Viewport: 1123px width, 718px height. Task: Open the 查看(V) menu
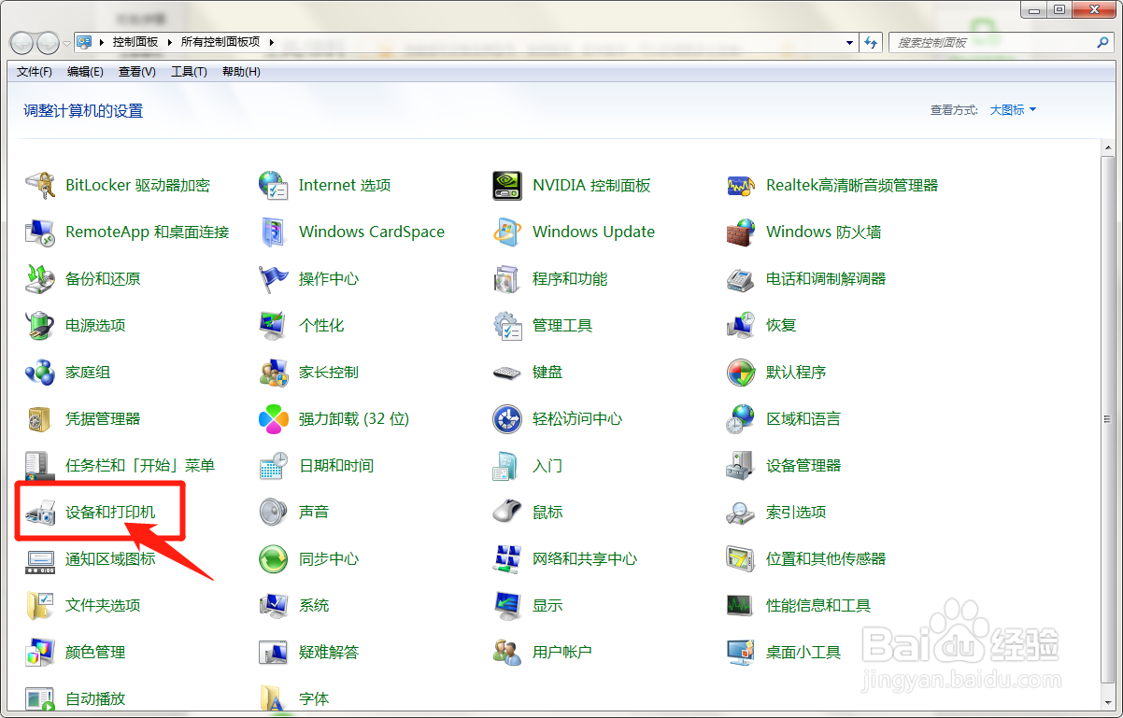point(137,72)
